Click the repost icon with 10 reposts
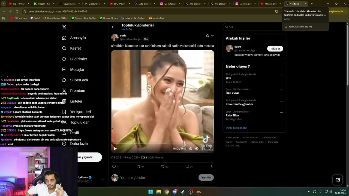 point(138,167)
